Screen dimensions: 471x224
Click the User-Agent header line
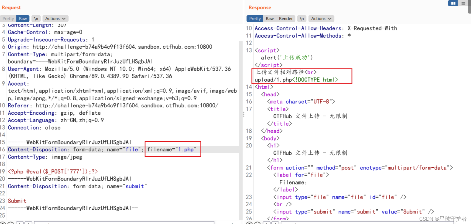point(119,69)
